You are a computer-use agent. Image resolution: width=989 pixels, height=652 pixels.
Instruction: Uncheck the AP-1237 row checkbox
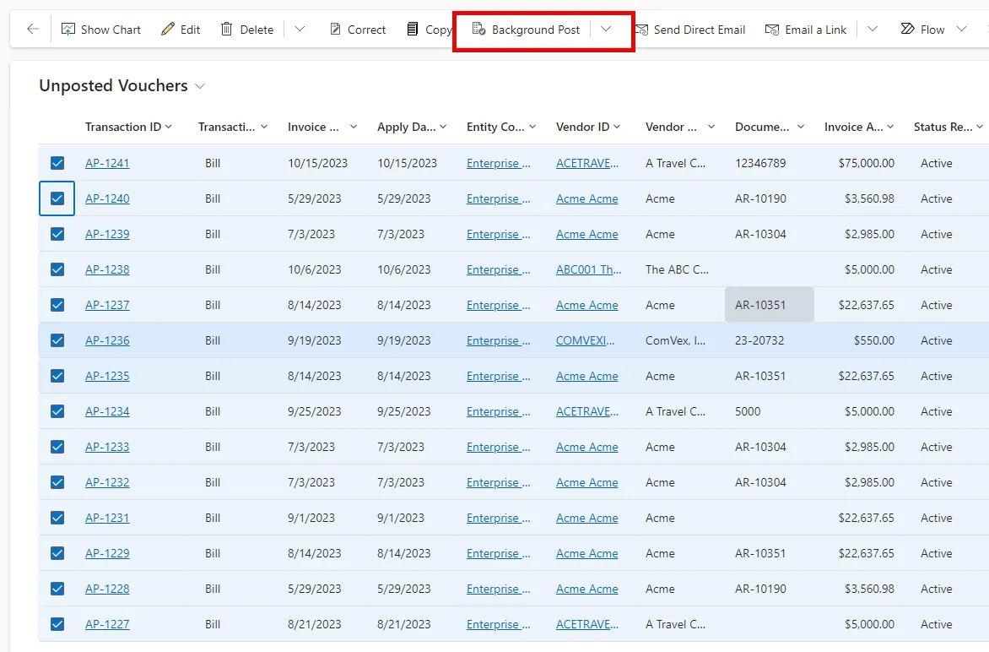pos(57,305)
